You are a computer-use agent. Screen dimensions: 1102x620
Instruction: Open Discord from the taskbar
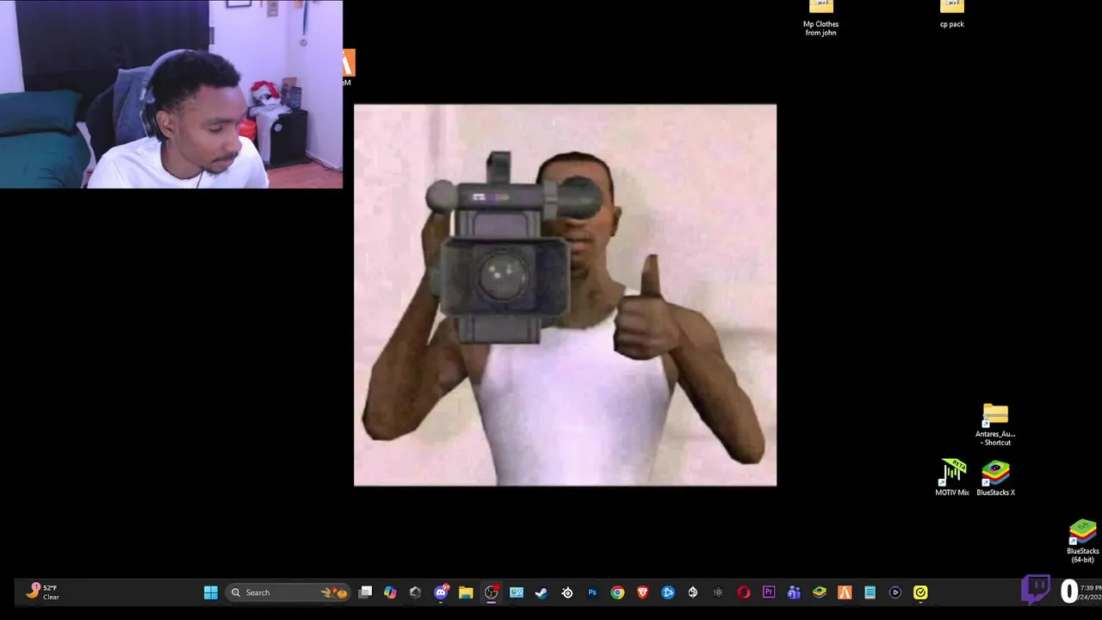coord(441,592)
